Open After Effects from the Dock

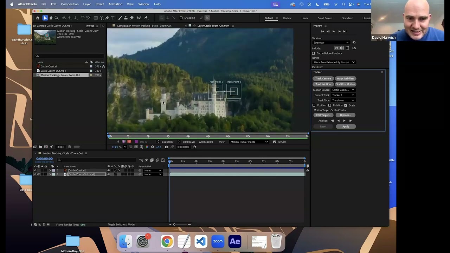[235, 241]
